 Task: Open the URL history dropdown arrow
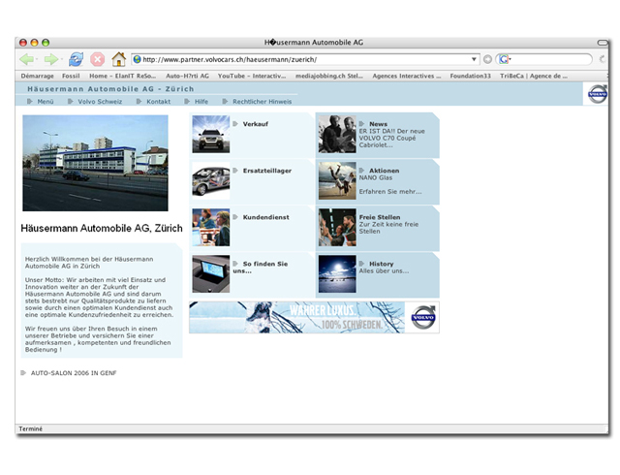click(x=474, y=59)
